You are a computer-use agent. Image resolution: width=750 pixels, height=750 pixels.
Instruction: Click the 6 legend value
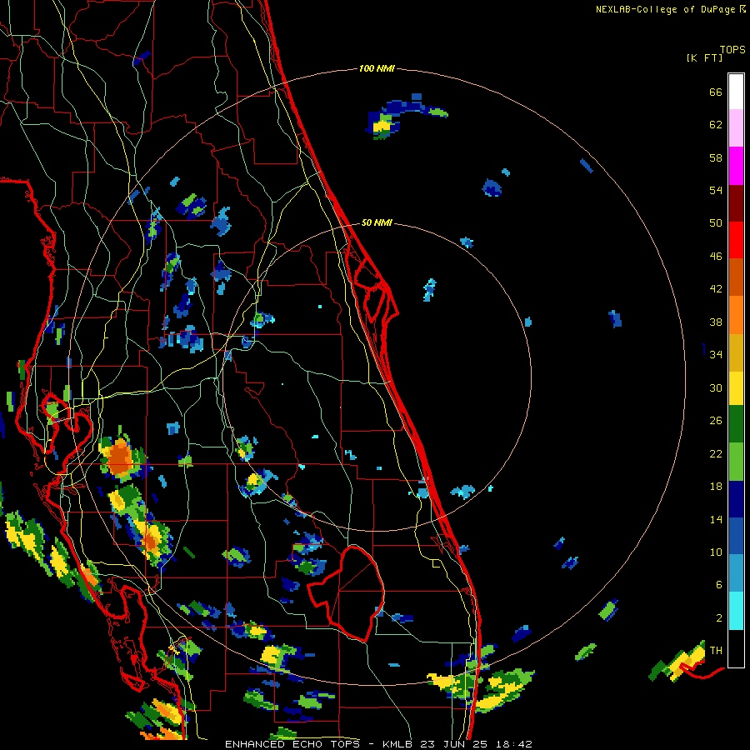click(719, 586)
